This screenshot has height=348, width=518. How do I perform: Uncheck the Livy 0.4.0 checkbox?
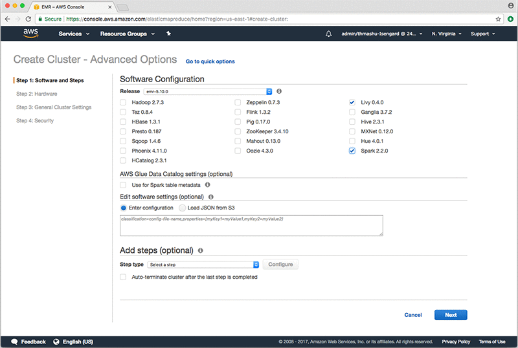pos(352,102)
